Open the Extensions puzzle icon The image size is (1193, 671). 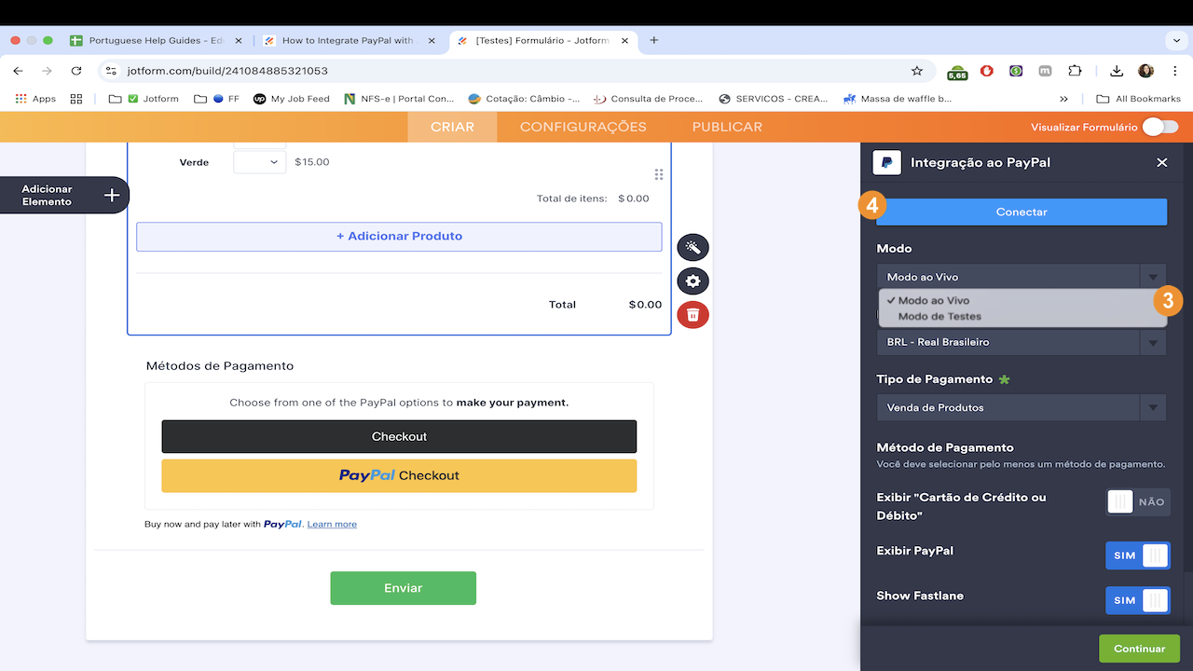1075,71
